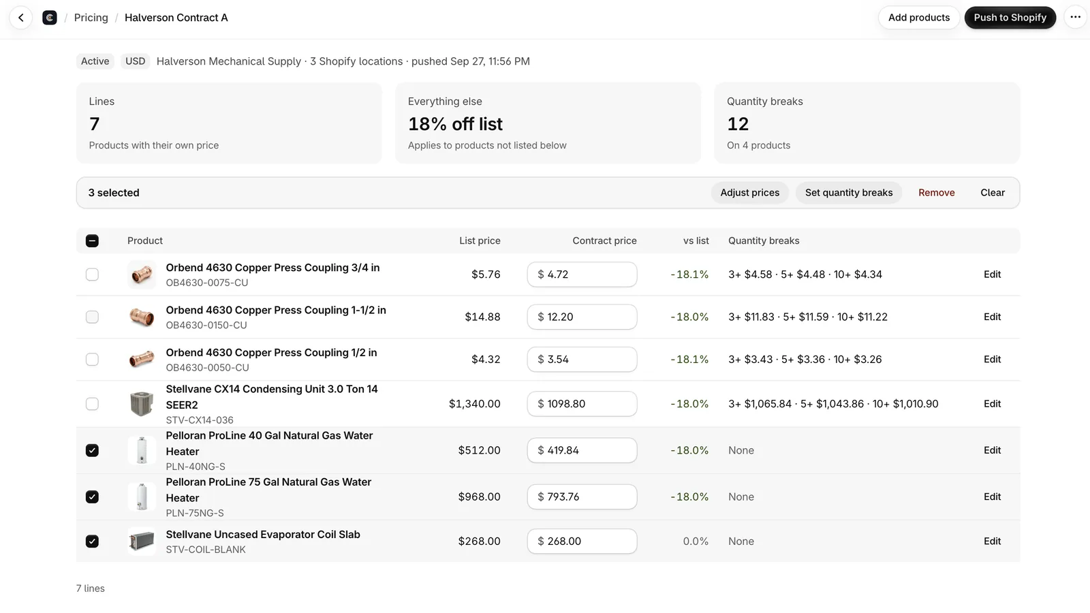Edit the Orbend Coupling 3/4 in line

(992, 274)
